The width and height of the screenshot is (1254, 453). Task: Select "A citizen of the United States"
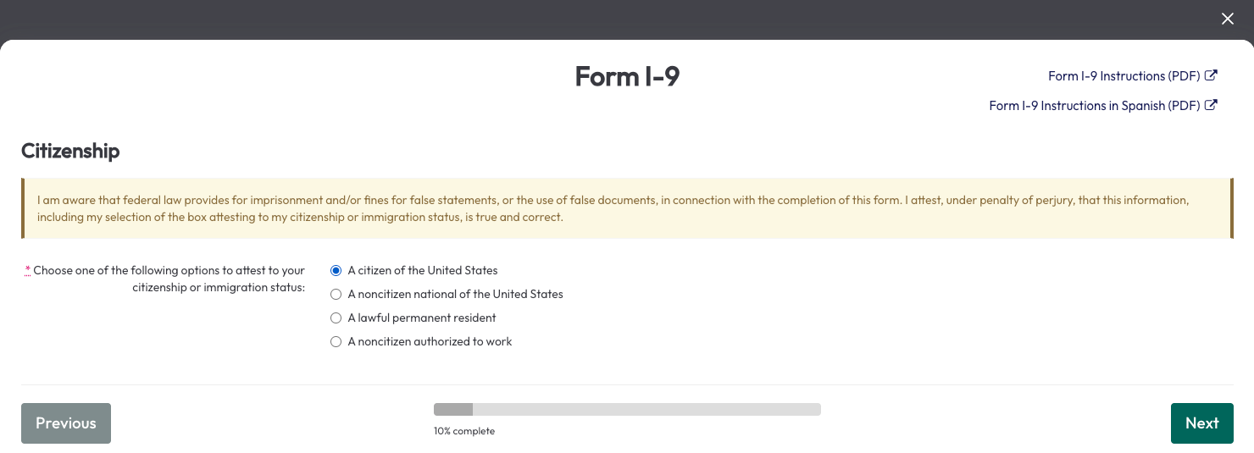pyautogui.click(x=336, y=271)
